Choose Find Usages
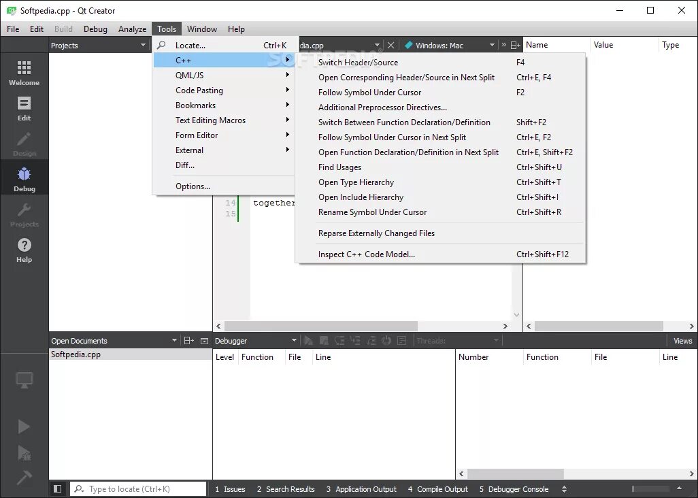 [440, 167]
